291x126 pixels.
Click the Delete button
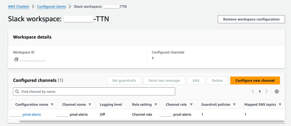pos(217,81)
